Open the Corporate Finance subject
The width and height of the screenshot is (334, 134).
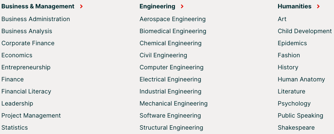click(x=28, y=43)
